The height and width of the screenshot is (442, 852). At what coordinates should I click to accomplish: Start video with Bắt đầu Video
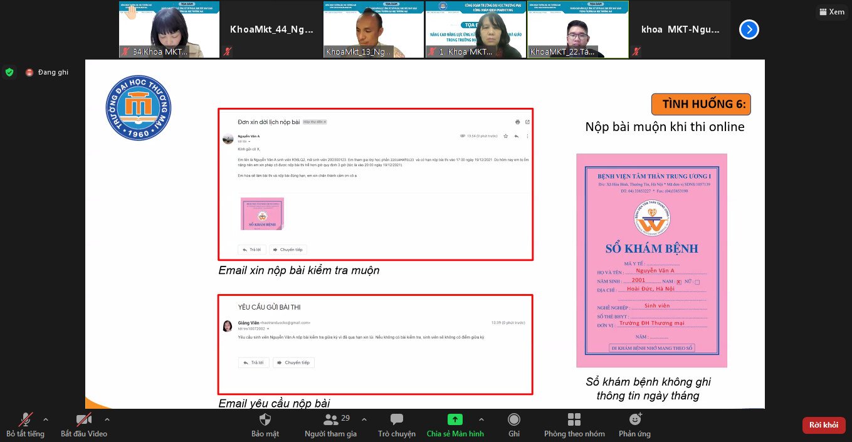click(x=83, y=420)
